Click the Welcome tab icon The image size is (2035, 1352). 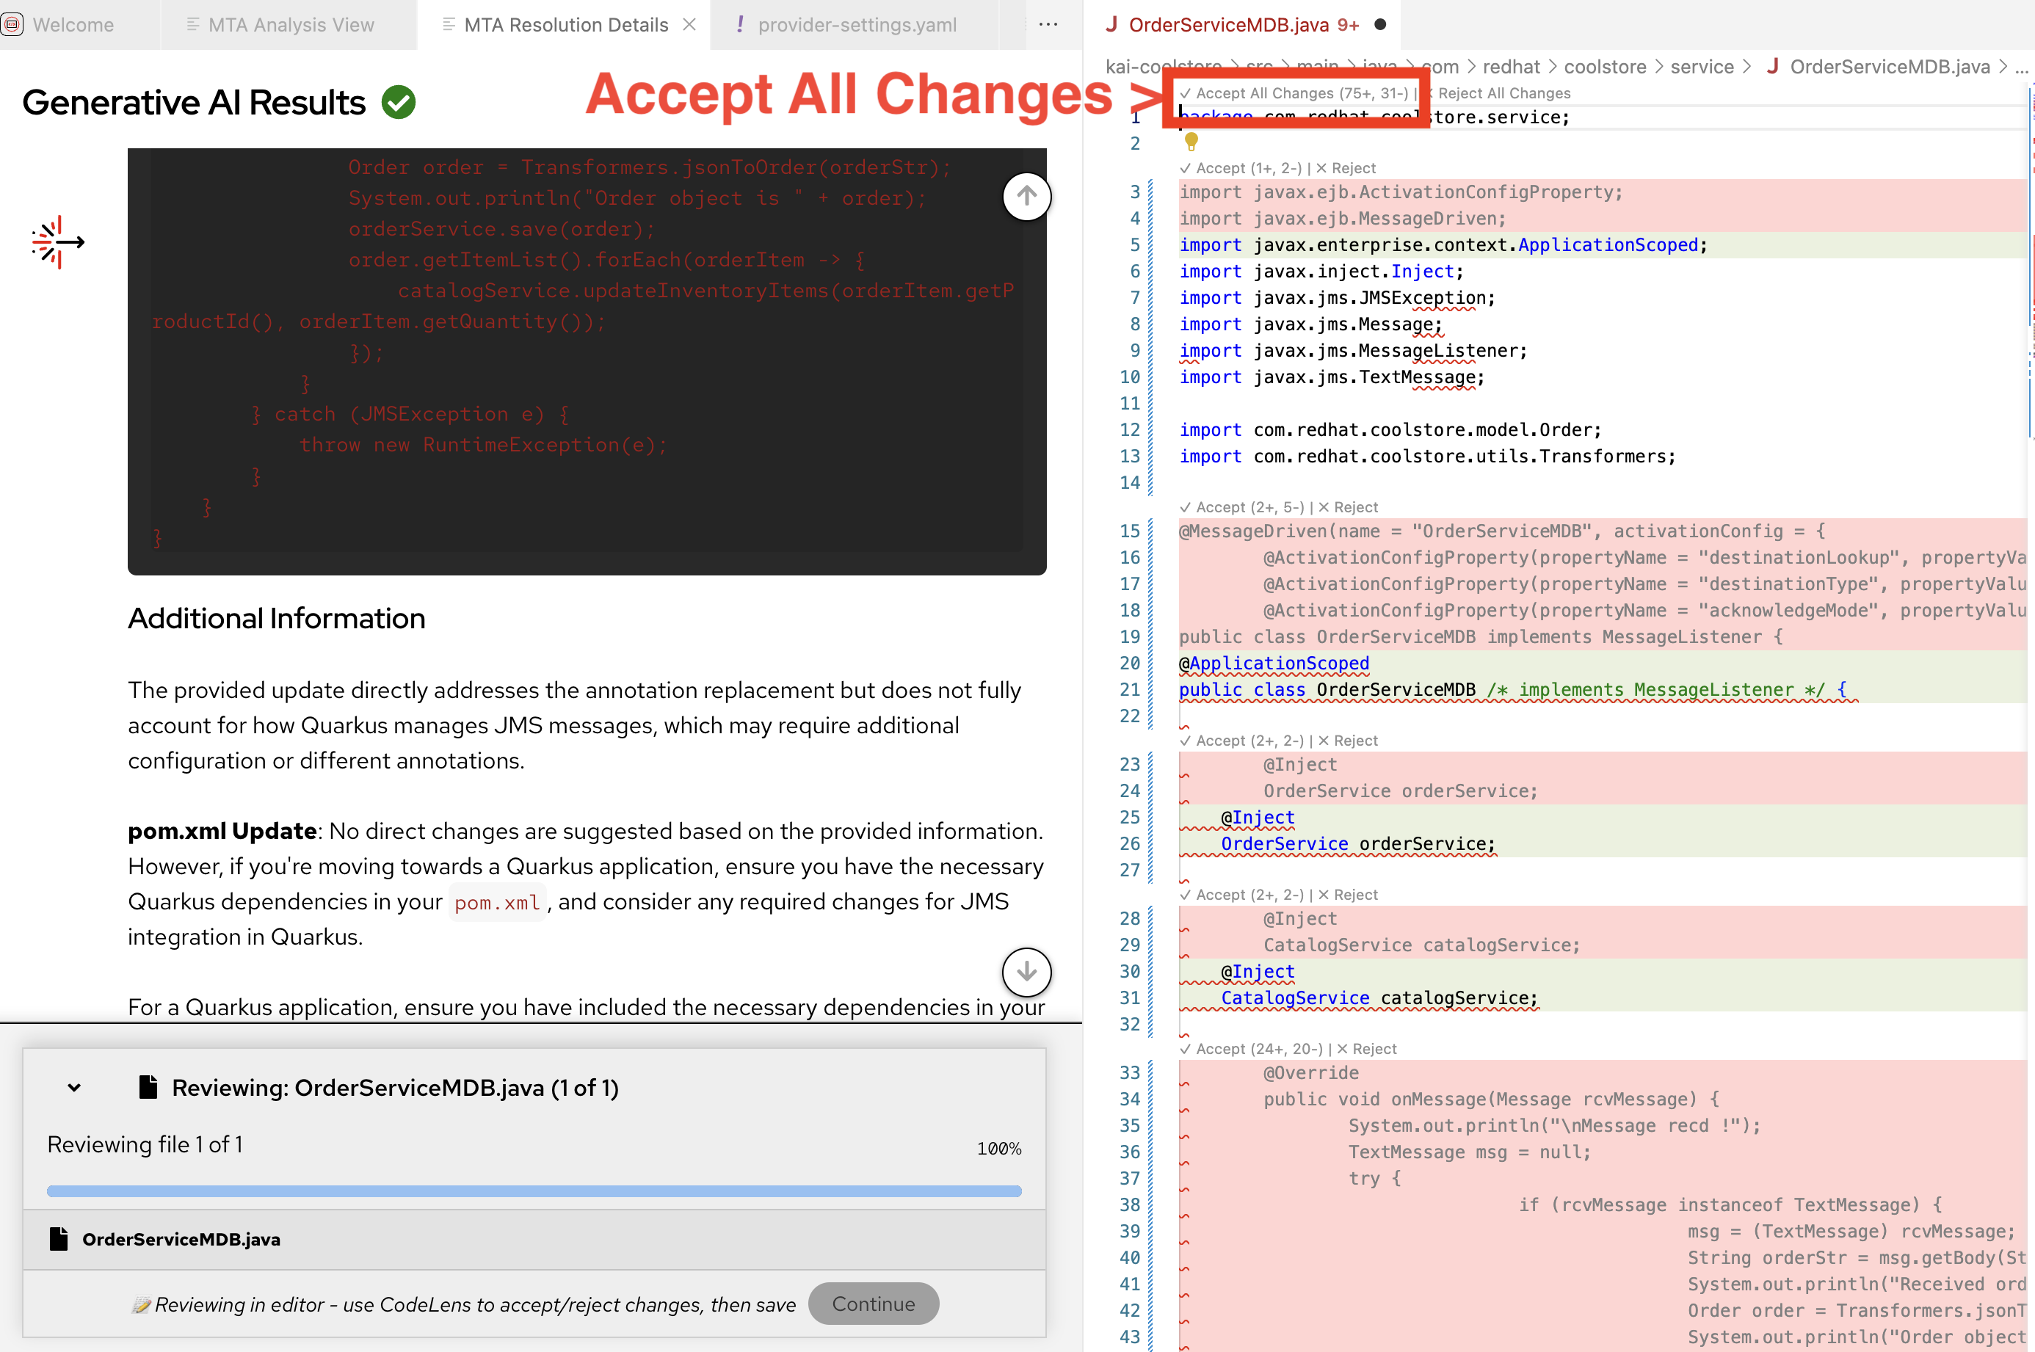[x=12, y=24]
